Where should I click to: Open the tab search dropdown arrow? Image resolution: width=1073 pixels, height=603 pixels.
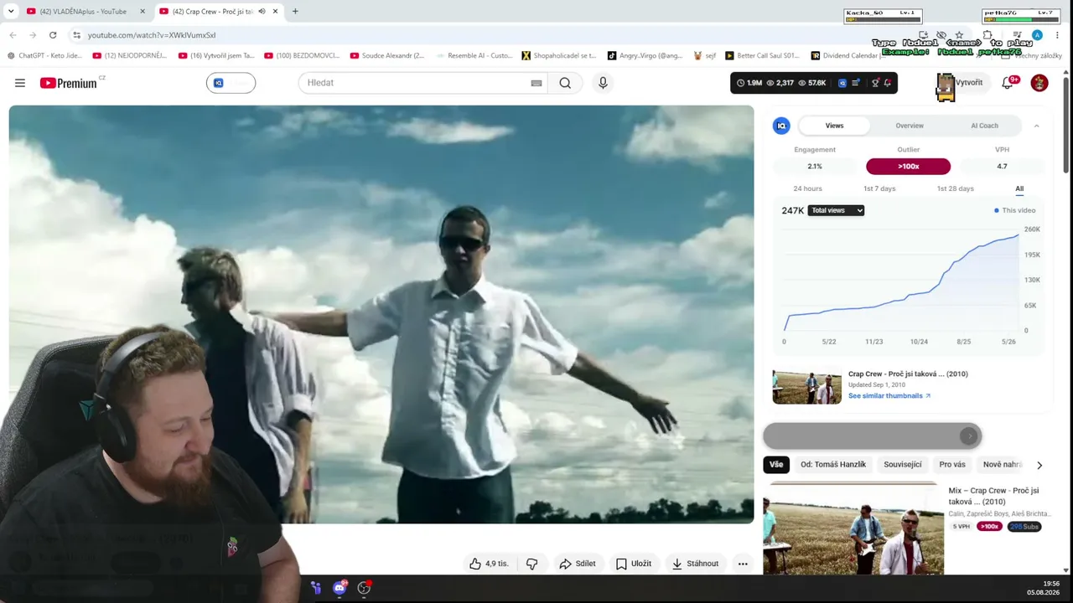point(11,12)
